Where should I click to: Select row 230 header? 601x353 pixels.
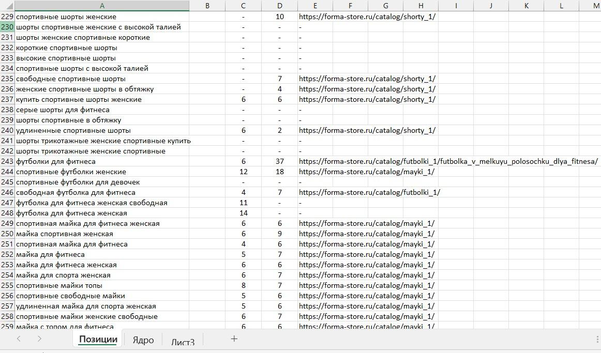click(7, 27)
